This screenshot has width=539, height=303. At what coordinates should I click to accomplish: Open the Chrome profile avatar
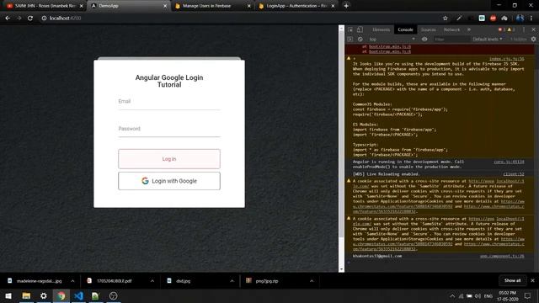520,19
